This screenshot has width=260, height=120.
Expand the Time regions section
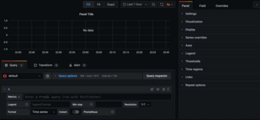[x=219, y=69]
